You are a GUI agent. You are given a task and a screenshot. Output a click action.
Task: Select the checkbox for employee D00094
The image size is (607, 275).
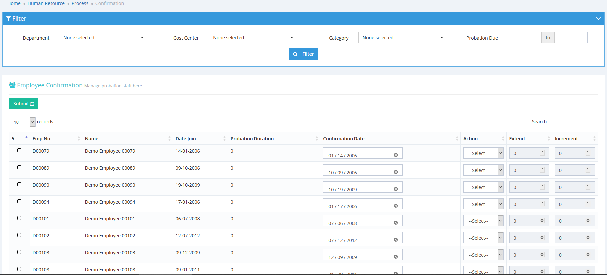[x=19, y=201]
